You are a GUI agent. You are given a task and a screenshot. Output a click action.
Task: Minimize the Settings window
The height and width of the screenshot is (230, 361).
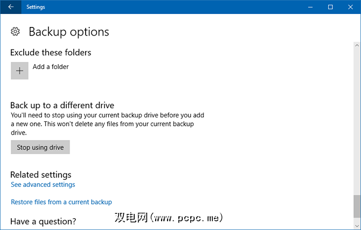[x=310, y=7]
